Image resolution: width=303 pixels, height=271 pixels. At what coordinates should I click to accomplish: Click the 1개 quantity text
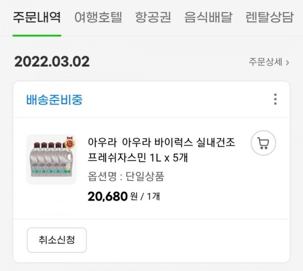coord(153,197)
